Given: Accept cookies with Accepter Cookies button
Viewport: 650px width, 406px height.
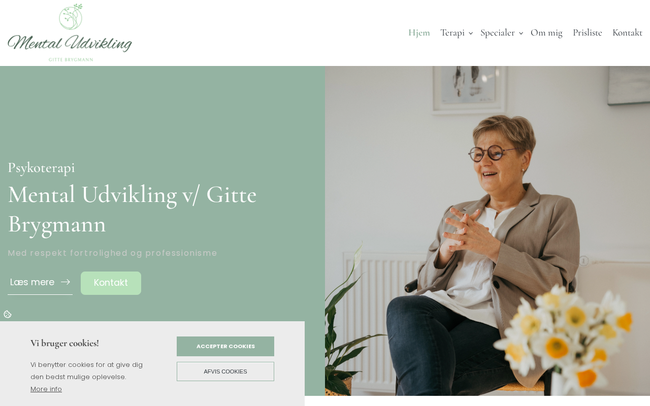Looking at the screenshot, I should (225, 346).
